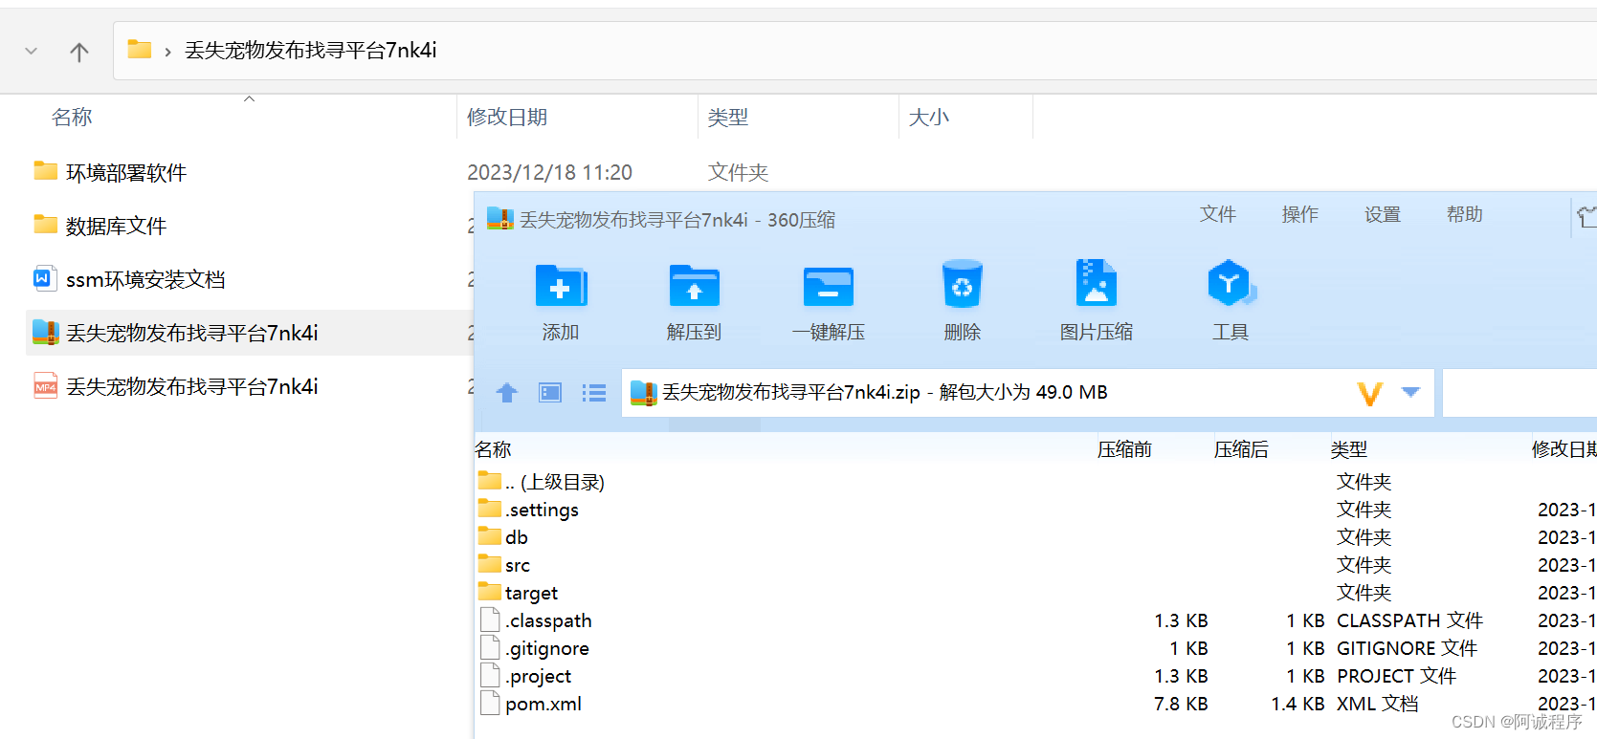1597x739 pixels.
Task: Open the 帮助 menu in 360压缩
Action: point(1465,214)
